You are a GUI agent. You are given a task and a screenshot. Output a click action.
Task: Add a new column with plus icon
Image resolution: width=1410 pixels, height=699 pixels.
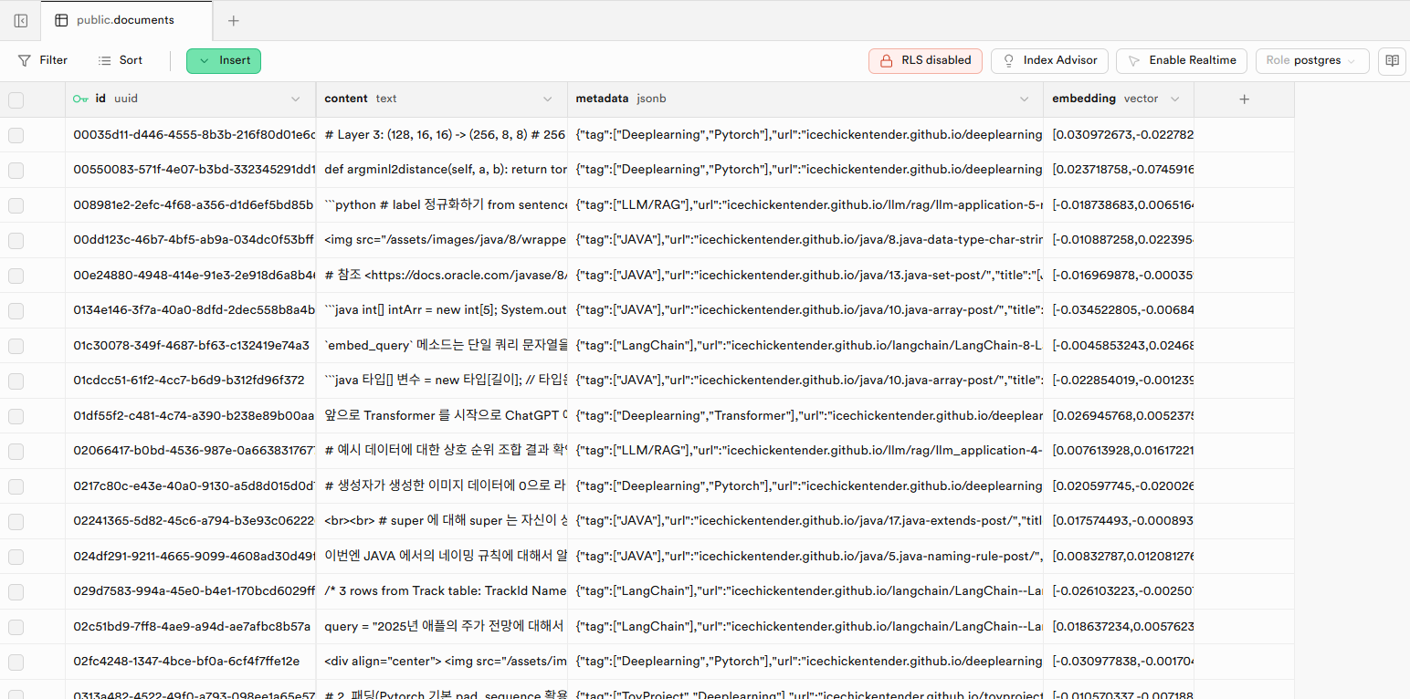tap(1244, 99)
